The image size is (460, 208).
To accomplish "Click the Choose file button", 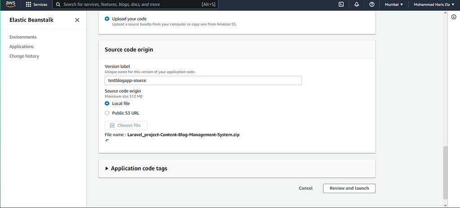I will pos(126,126).
